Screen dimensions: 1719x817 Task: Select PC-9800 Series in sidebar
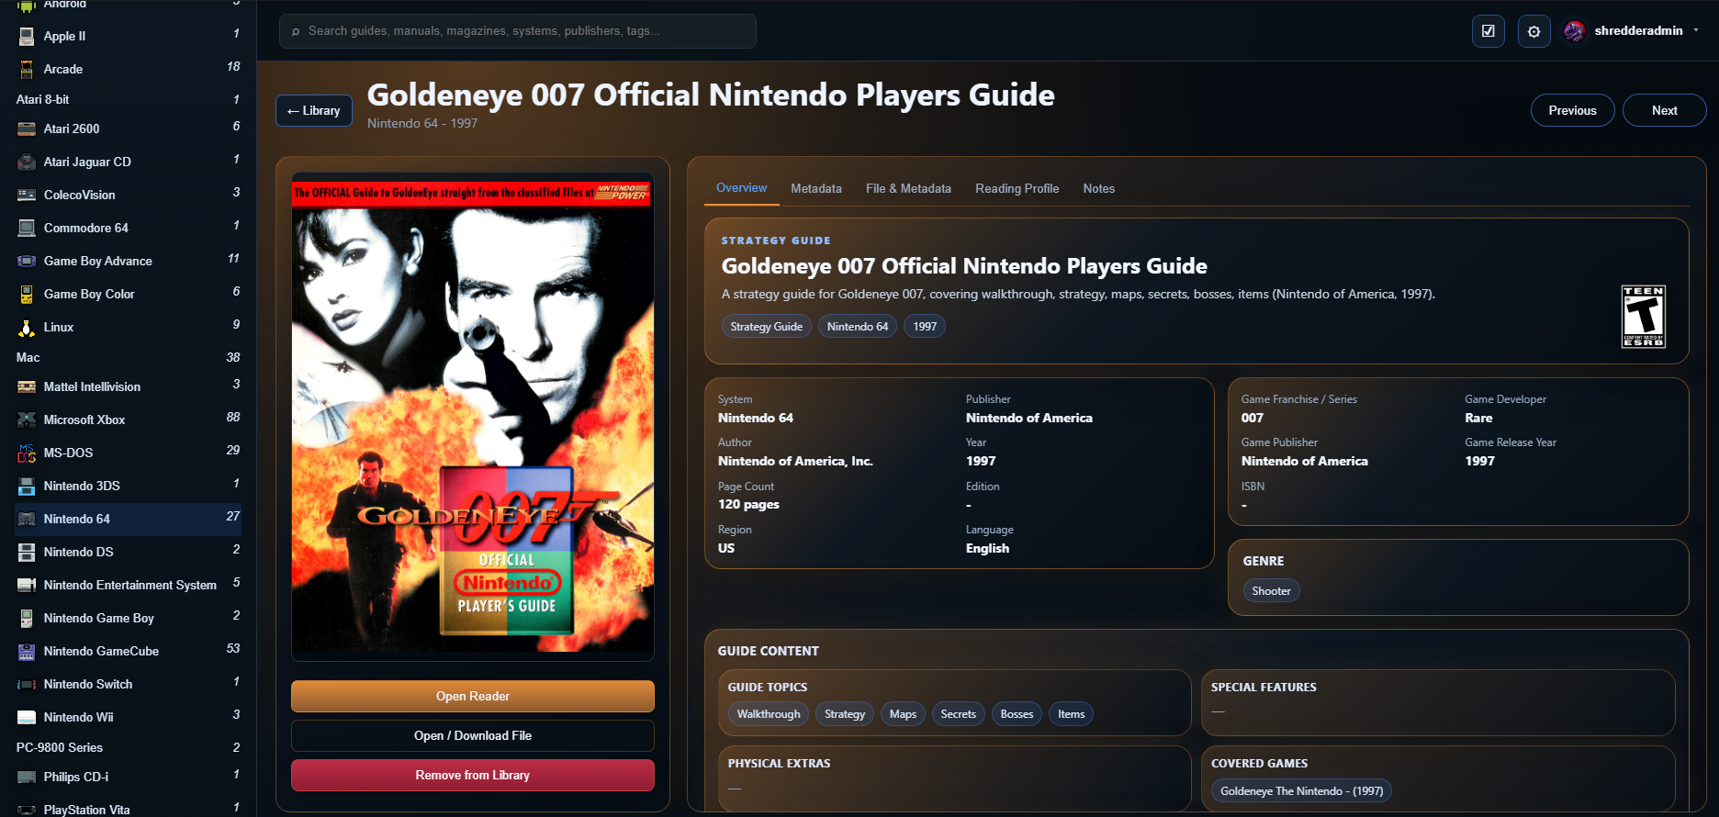click(x=129, y=747)
